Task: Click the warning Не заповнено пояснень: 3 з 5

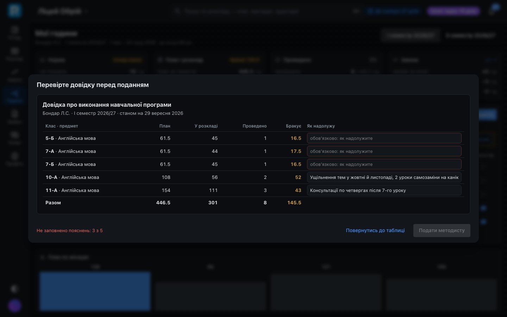Action: point(70,230)
